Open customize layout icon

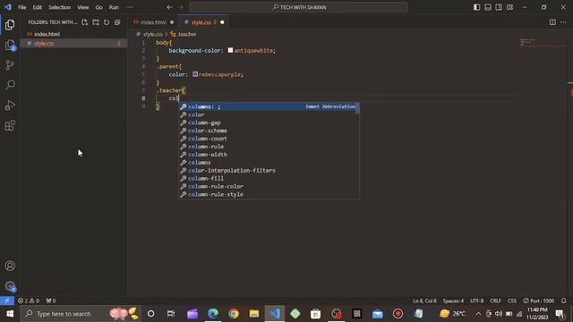click(509, 7)
